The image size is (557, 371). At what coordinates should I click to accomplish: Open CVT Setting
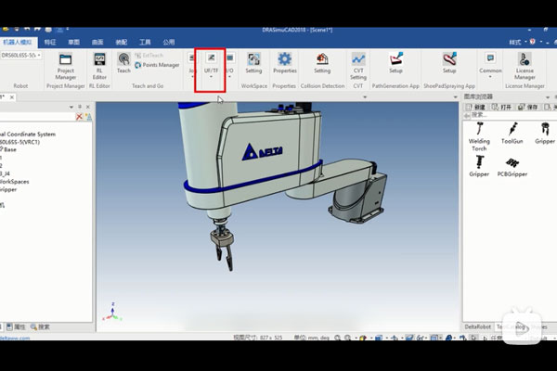(358, 67)
